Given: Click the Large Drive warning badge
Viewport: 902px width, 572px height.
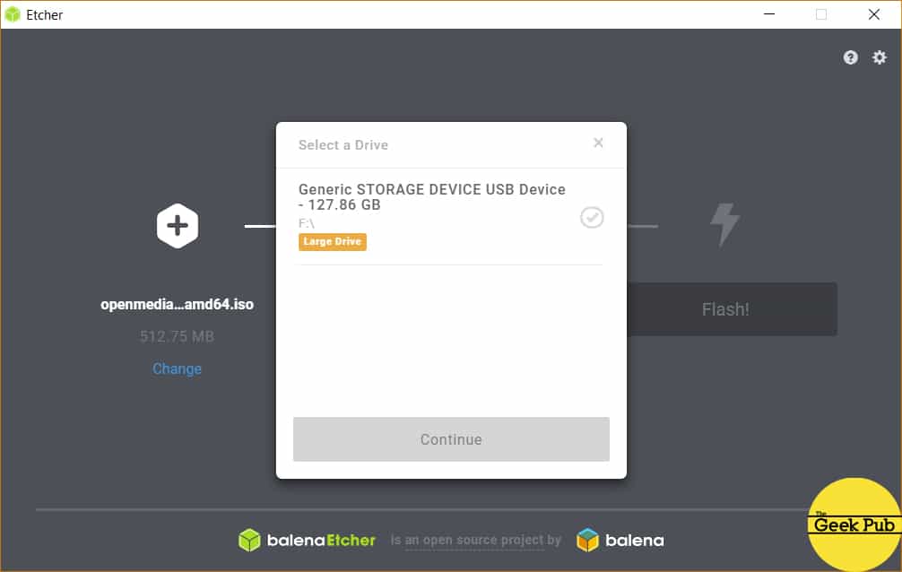Looking at the screenshot, I should 333,242.
